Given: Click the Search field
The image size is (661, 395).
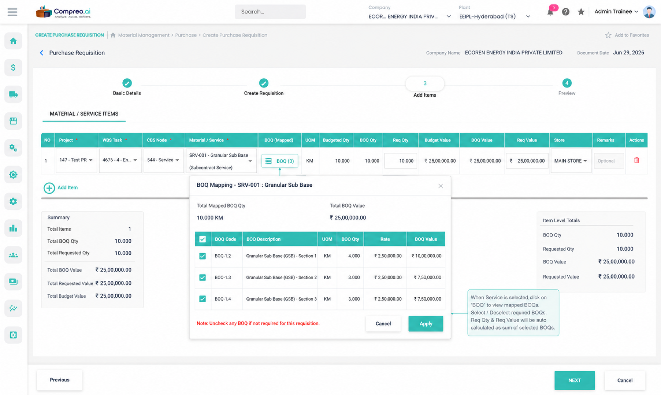Looking at the screenshot, I should (270, 12).
